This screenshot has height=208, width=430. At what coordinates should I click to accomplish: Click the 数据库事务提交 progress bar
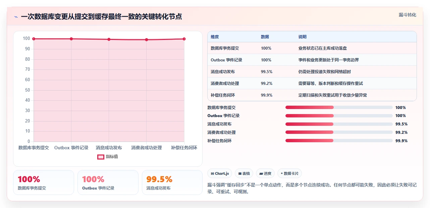[x=339, y=107]
